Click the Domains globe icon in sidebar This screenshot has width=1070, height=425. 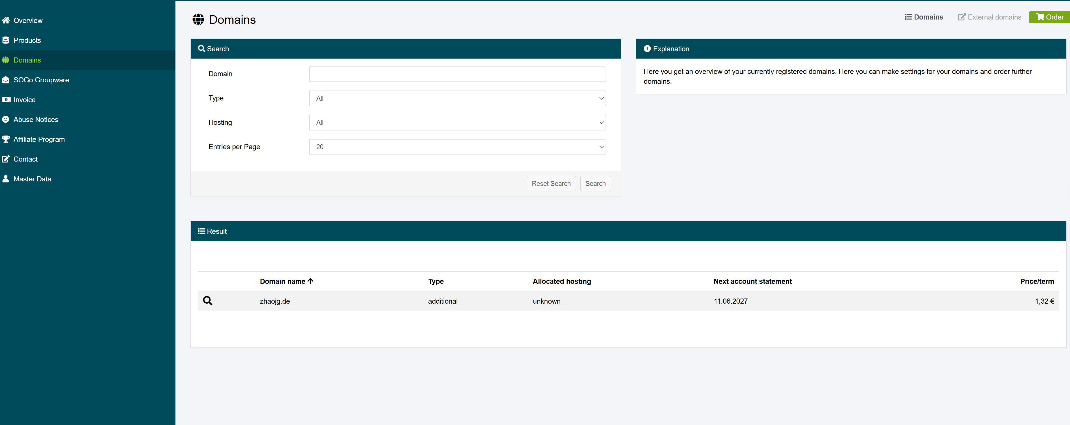[x=5, y=60]
